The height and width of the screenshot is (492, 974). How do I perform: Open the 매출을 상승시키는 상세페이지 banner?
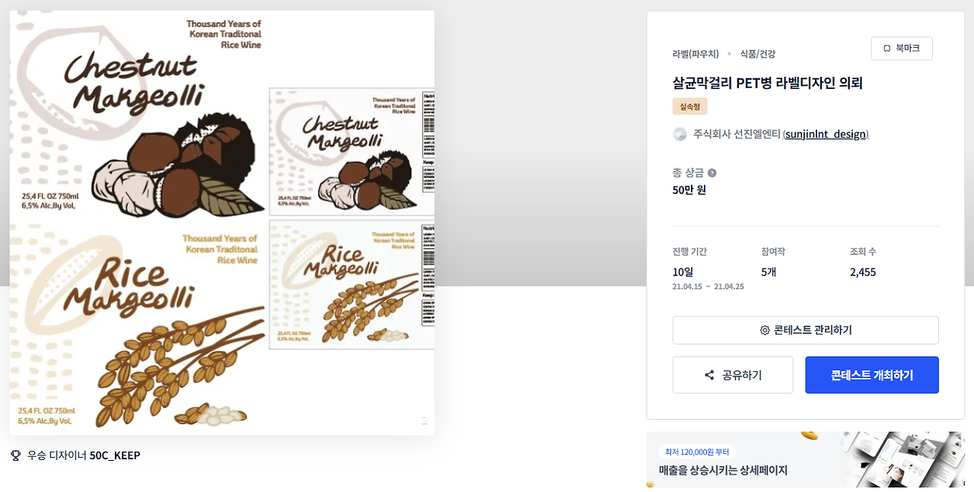tap(805, 459)
